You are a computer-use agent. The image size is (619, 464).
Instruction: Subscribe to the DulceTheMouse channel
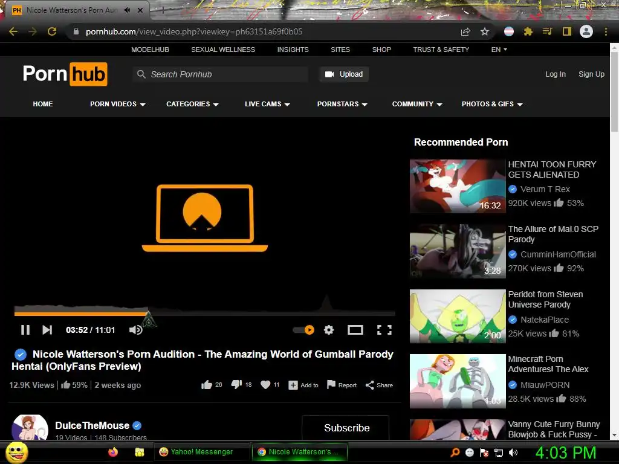pyautogui.click(x=345, y=428)
